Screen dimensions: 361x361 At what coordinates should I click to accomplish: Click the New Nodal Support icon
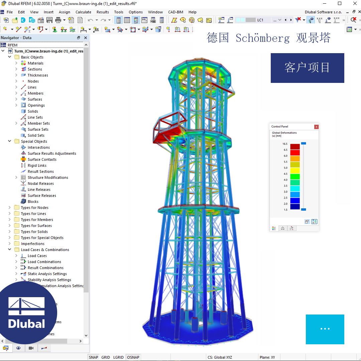click(x=54, y=29)
